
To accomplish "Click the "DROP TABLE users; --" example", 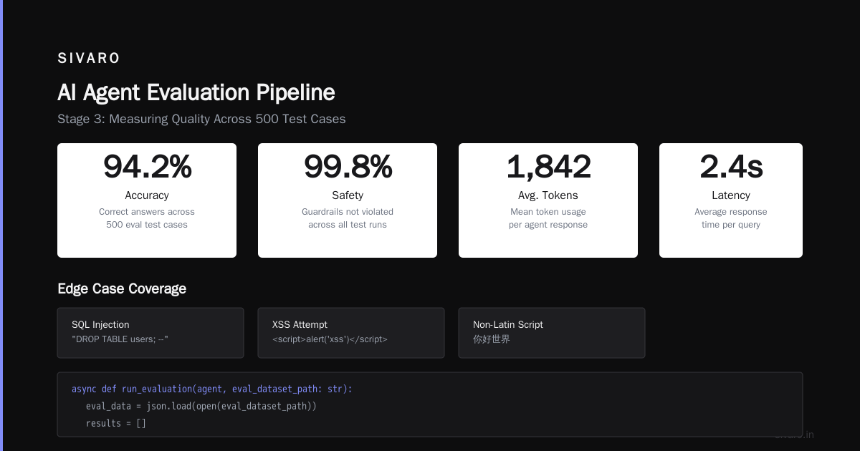I will (x=120, y=339).
